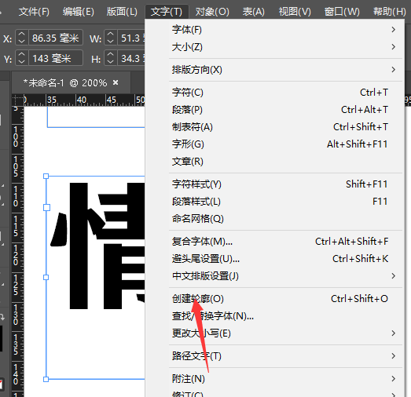Open the 编辑(E) menu
Screen dimensions: 411x397
click(78, 12)
